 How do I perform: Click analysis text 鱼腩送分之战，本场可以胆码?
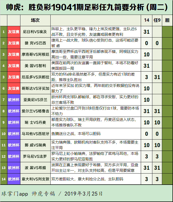click(x=76, y=134)
